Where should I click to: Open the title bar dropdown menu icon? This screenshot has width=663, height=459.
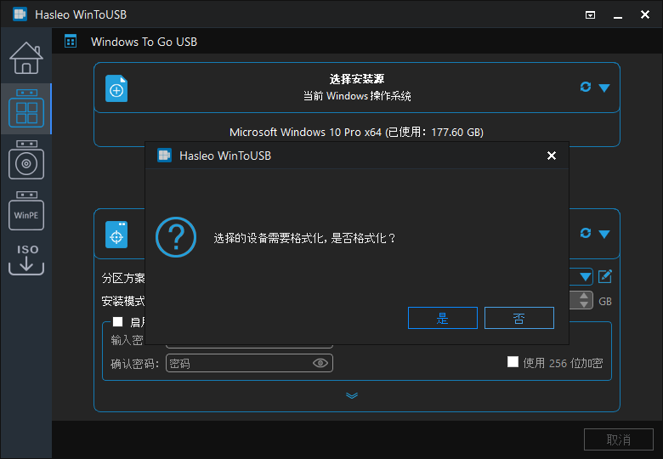pyautogui.click(x=590, y=15)
